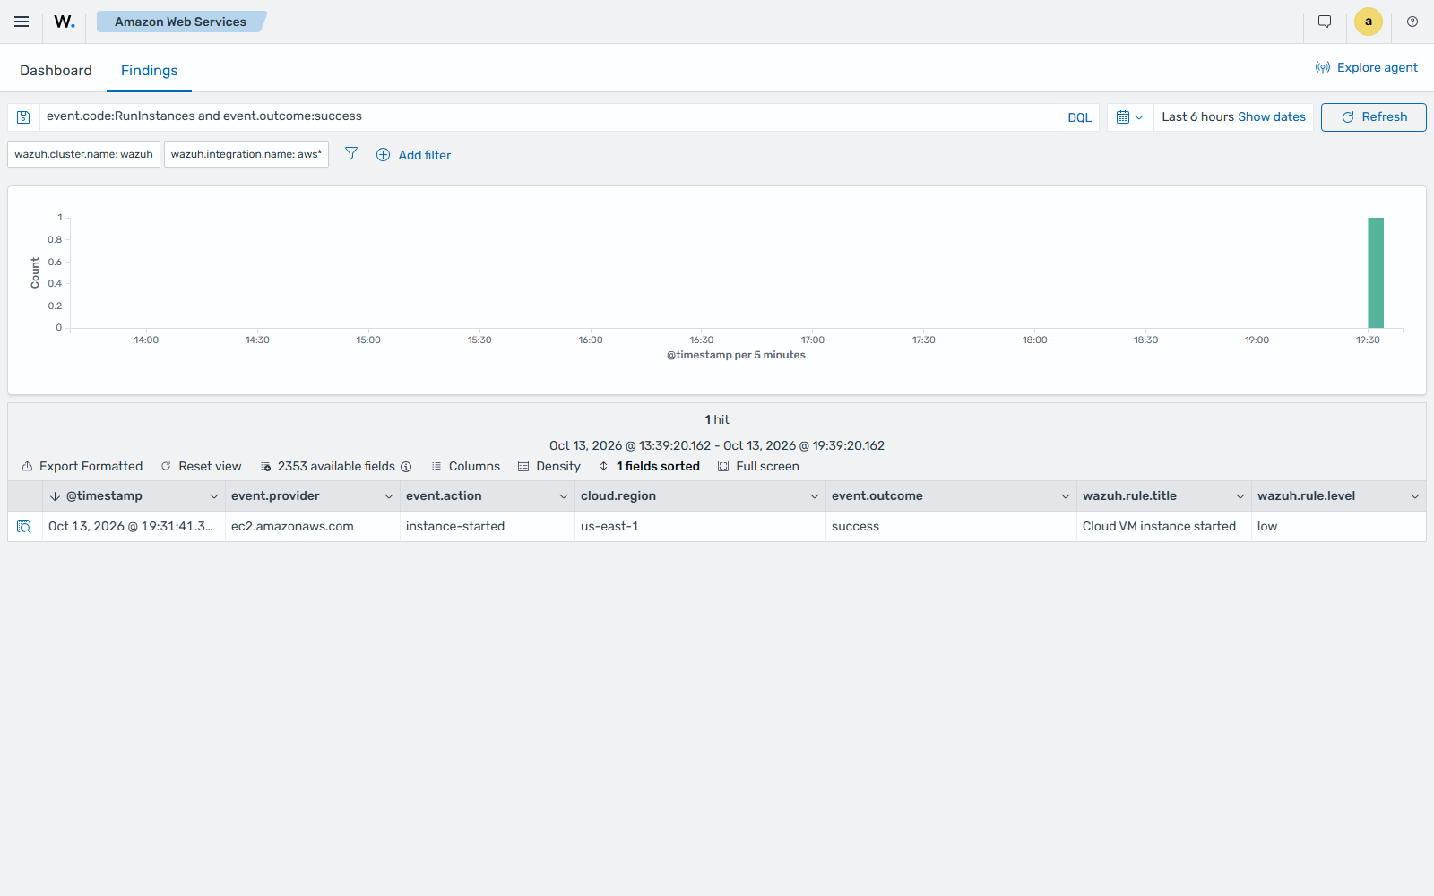Click the Refresh button
This screenshot has width=1434, height=896.
pos(1374,117)
